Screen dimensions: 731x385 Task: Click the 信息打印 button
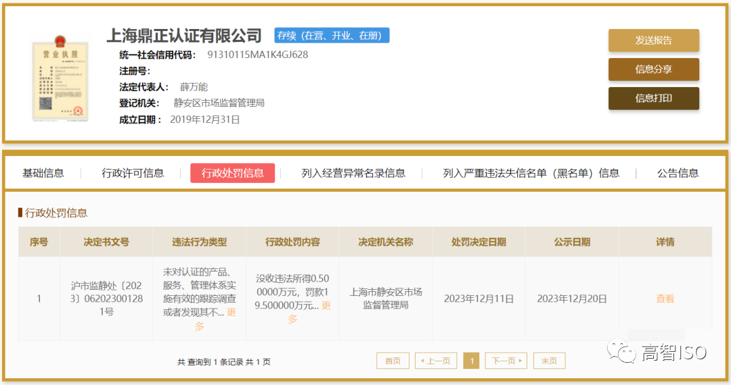coord(654,99)
